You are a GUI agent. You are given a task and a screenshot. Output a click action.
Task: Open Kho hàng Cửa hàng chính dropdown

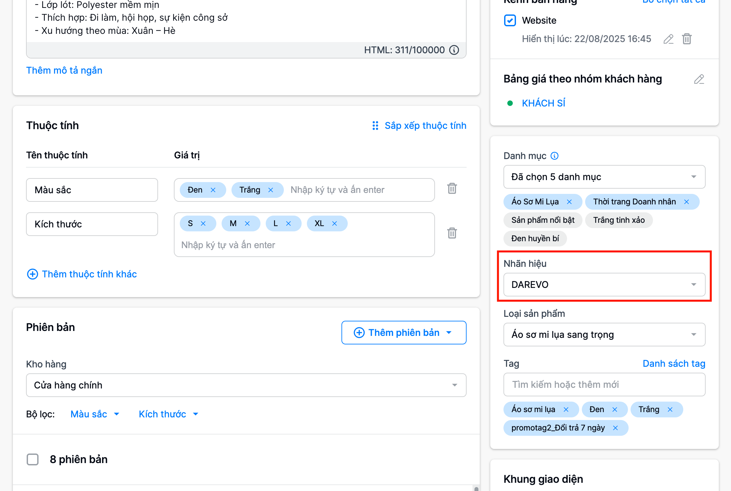(x=246, y=385)
